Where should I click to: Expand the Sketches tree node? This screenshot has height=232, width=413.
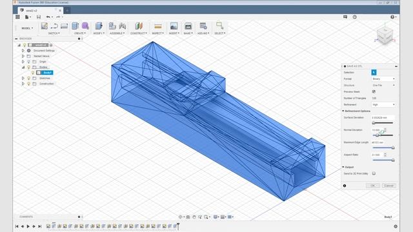[x=23, y=78]
